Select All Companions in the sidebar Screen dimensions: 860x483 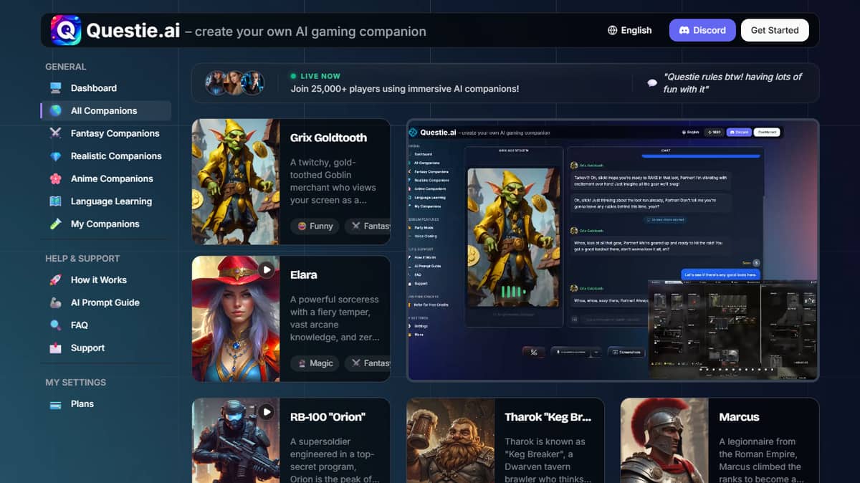click(106, 110)
